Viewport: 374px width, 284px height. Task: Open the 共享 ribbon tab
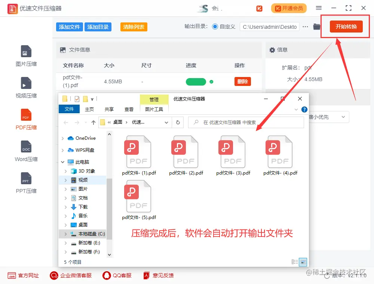109,109
